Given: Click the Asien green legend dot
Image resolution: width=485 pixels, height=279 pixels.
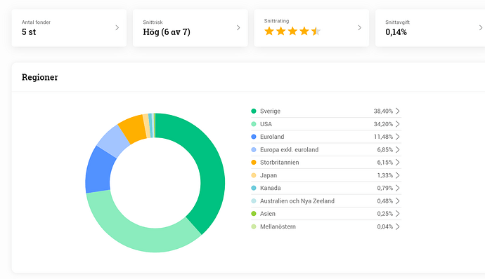Looking at the screenshot, I should (254, 214).
